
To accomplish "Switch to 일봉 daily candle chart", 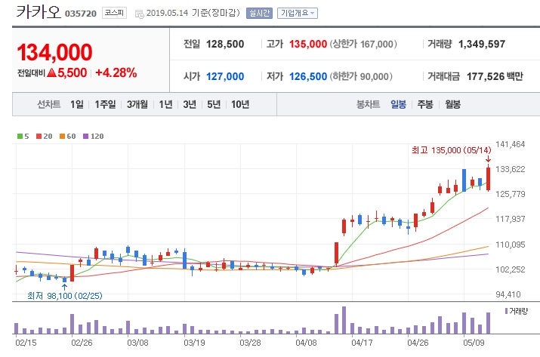I will pos(399,104).
